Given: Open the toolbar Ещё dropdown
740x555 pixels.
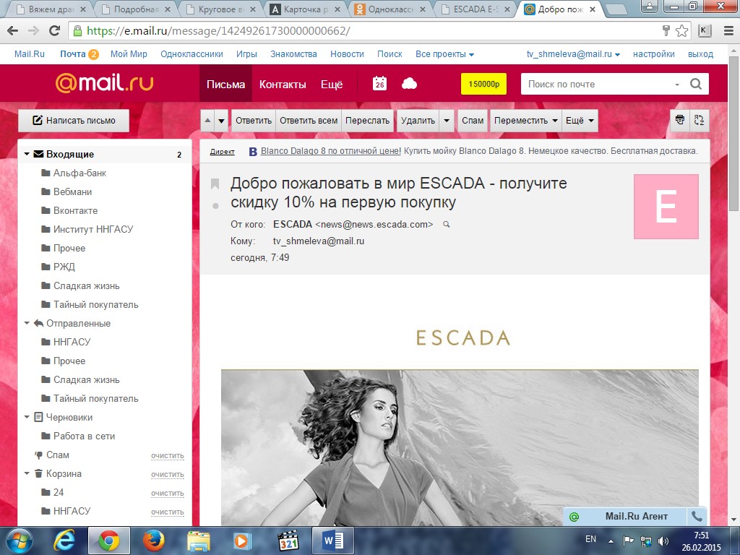Looking at the screenshot, I should point(580,121).
